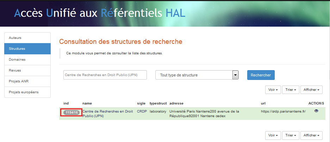
Task: Open the Auteurs section in sidebar
Action: 27,38
